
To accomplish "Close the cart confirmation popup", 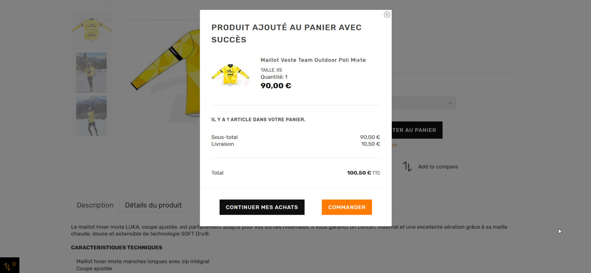I will click(387, 15).
